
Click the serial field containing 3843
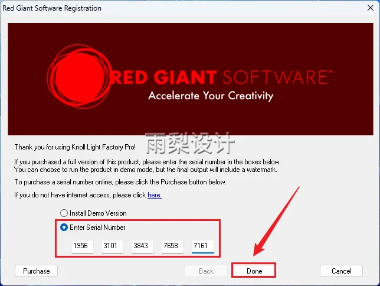[x=143, y=246]
